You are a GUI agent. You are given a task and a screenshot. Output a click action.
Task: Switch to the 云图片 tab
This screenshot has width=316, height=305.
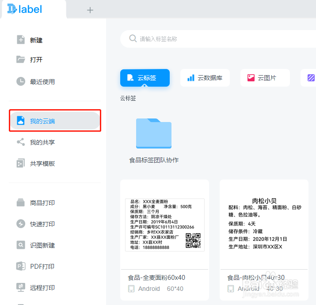click(265, 78)
